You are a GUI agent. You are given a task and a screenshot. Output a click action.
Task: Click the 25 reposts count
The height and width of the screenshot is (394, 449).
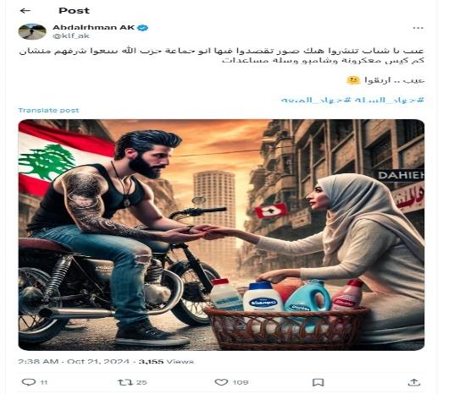pyautogui.click(x=141, y=382)
